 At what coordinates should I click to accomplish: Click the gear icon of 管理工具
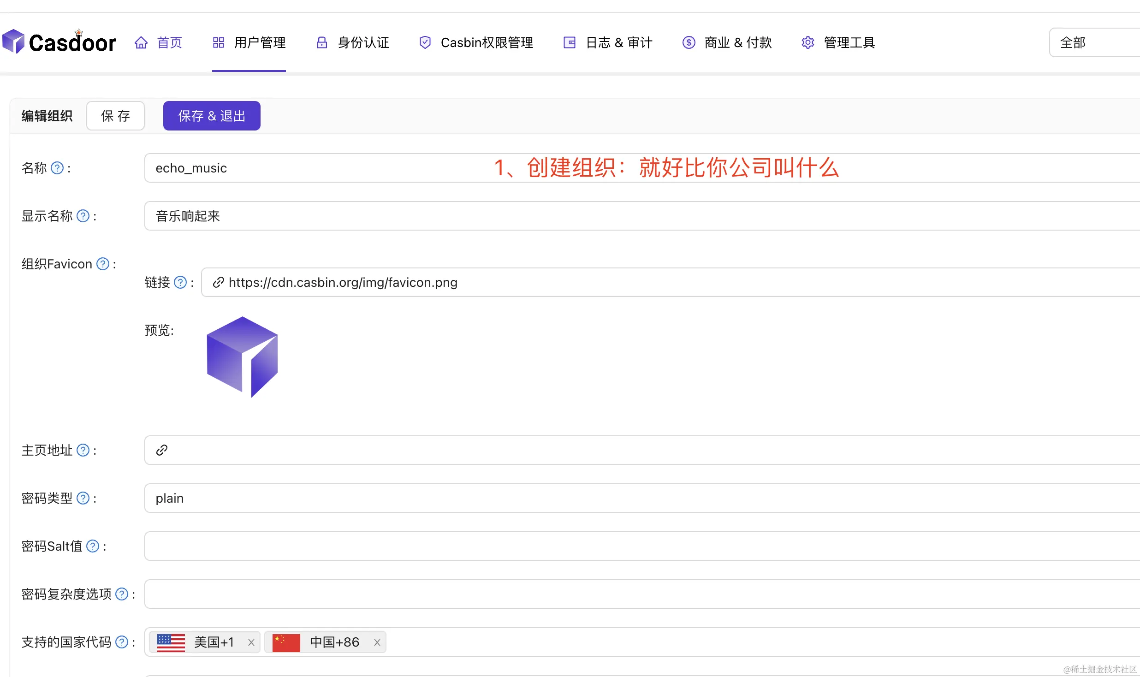coord(807,42)
